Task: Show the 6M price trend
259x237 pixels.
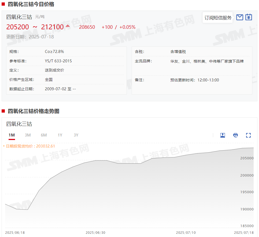Action: coord(44,135)
